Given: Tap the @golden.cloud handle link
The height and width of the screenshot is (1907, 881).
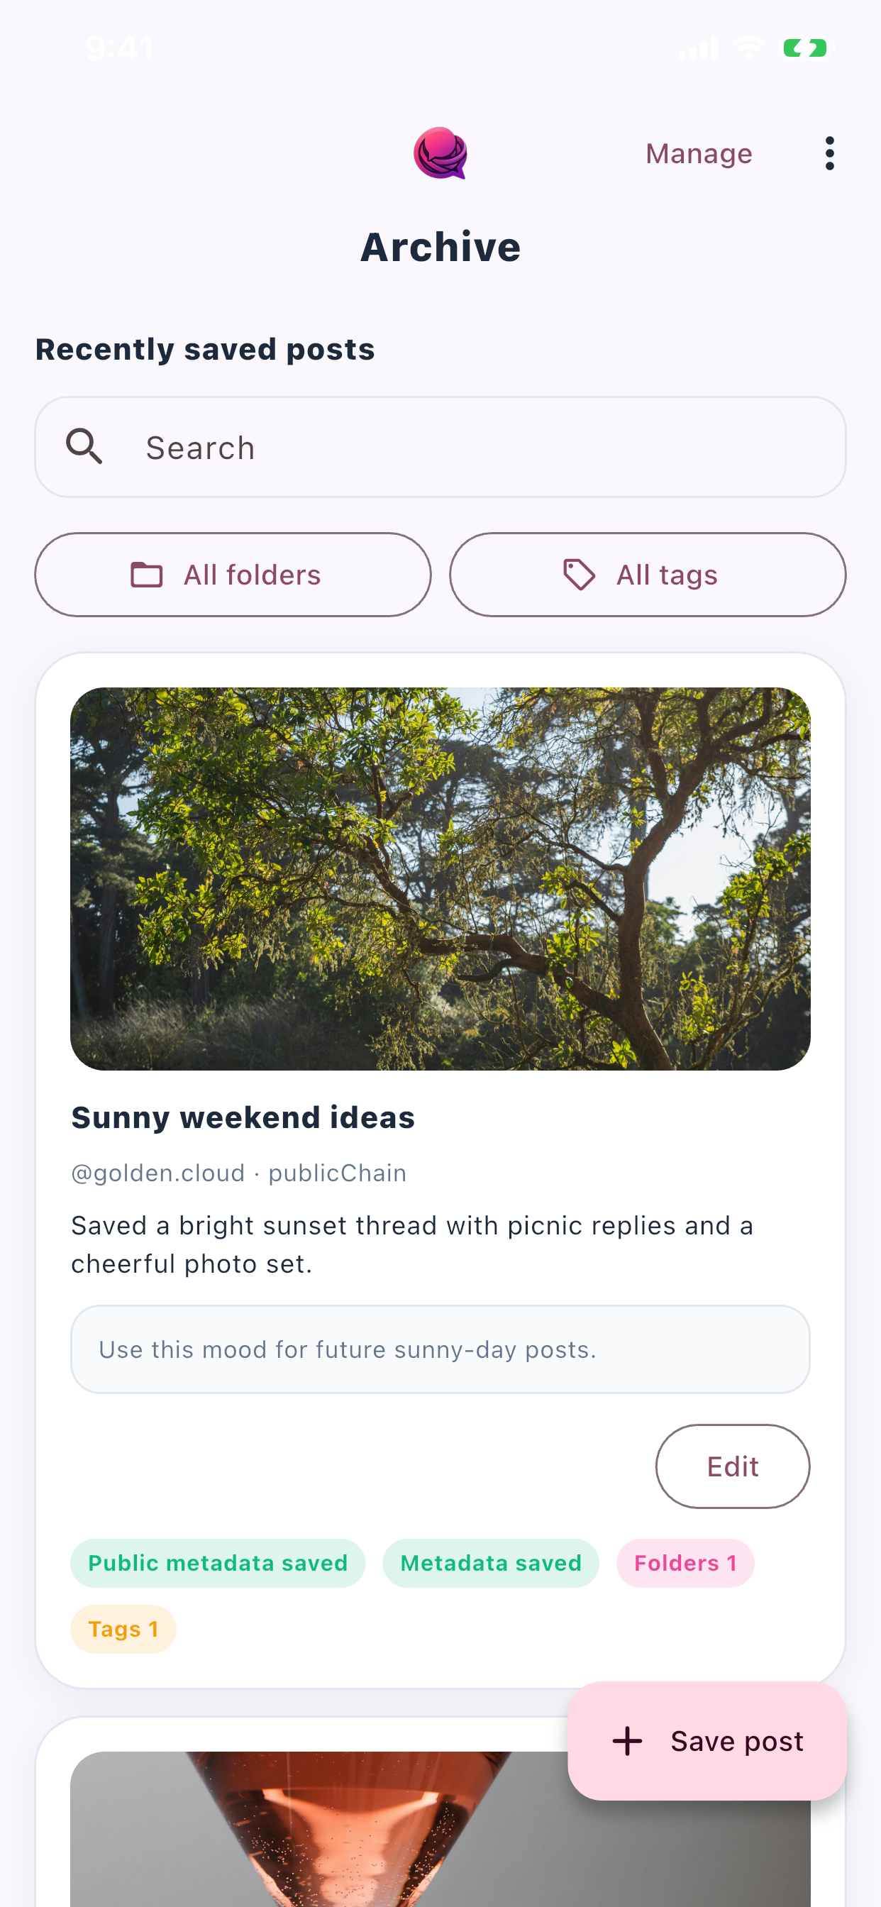Looking at the screenshot, I should (x=157, y=1173).
